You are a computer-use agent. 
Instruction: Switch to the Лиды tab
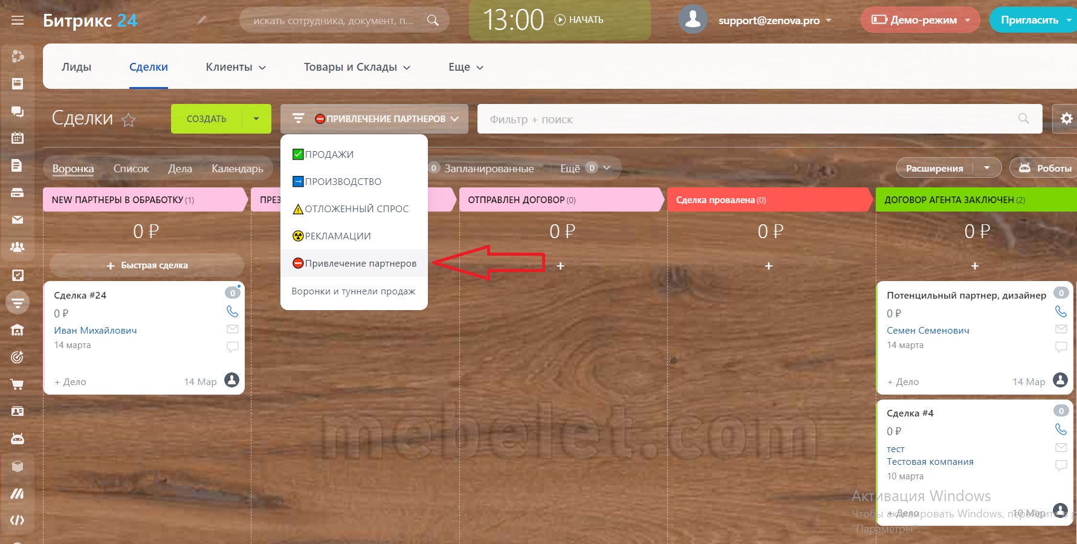pyautogui.click(x=76, y=67)
